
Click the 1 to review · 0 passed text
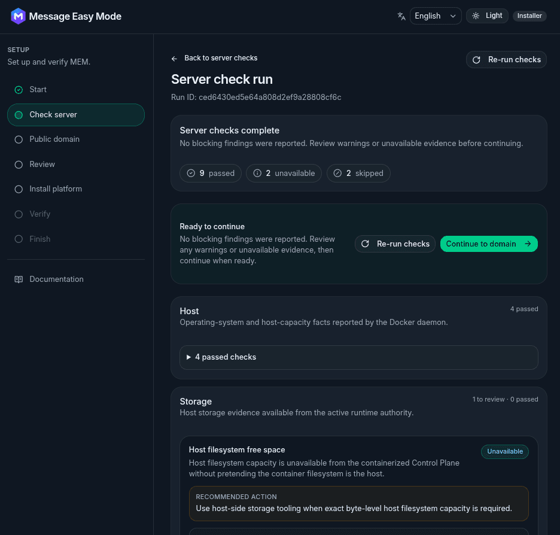(505, 399)
